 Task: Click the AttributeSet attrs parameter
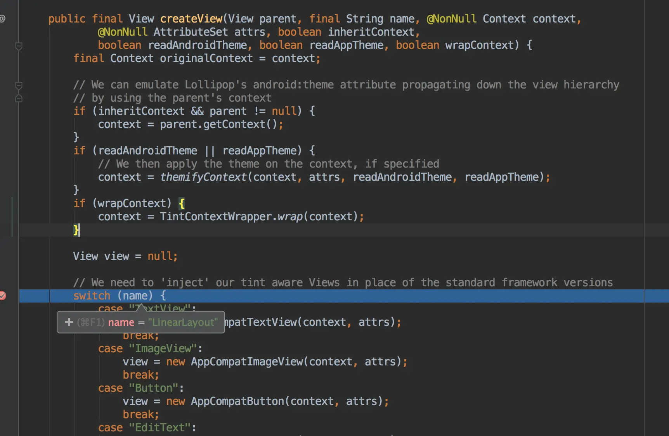[209, 32]
